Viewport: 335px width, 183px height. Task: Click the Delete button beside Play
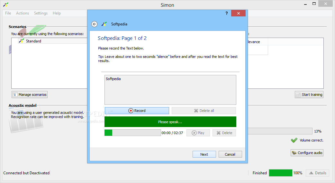pos(224,133)
